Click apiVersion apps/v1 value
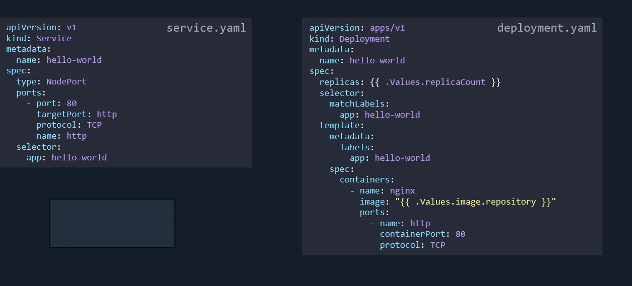Screen dimensions: 632x286 click(x=387, y=28)
